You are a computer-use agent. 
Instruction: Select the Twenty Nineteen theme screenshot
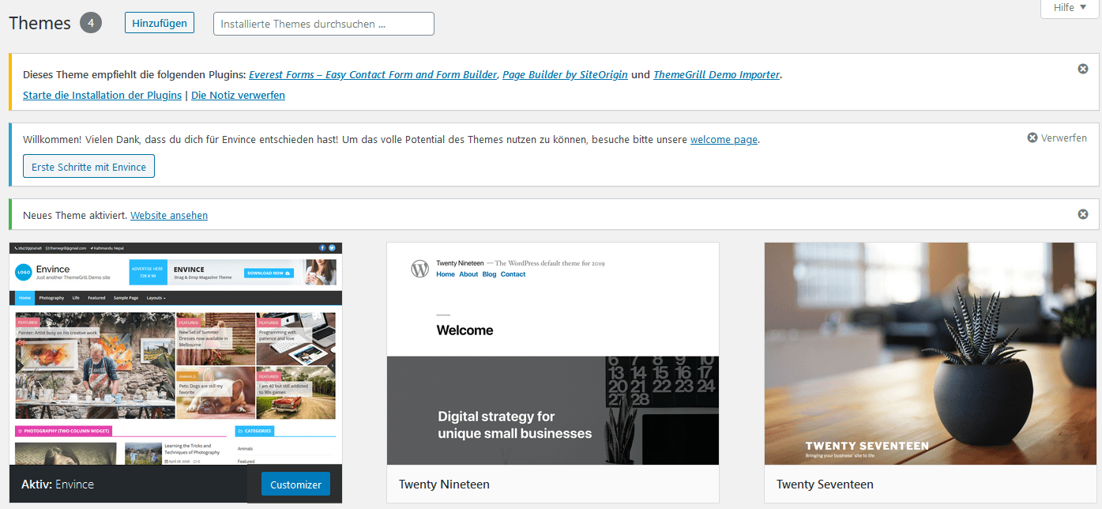[x=553, y=353]
